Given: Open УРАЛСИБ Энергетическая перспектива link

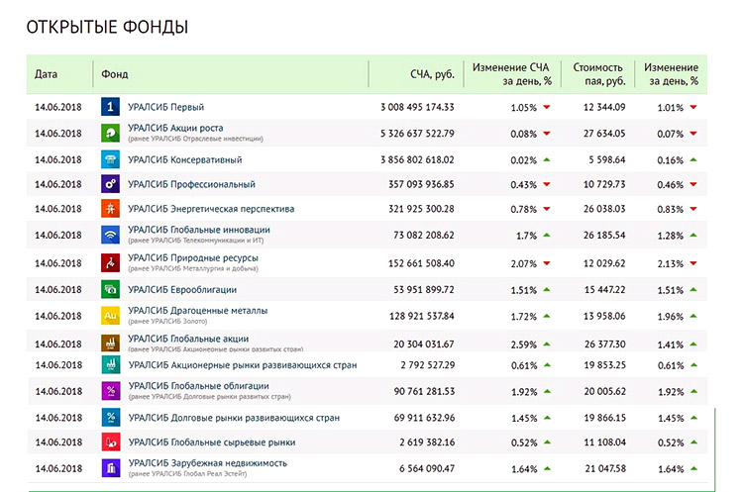Looking at the screenshot, I should pyautogui.click(x=211, y=209).
